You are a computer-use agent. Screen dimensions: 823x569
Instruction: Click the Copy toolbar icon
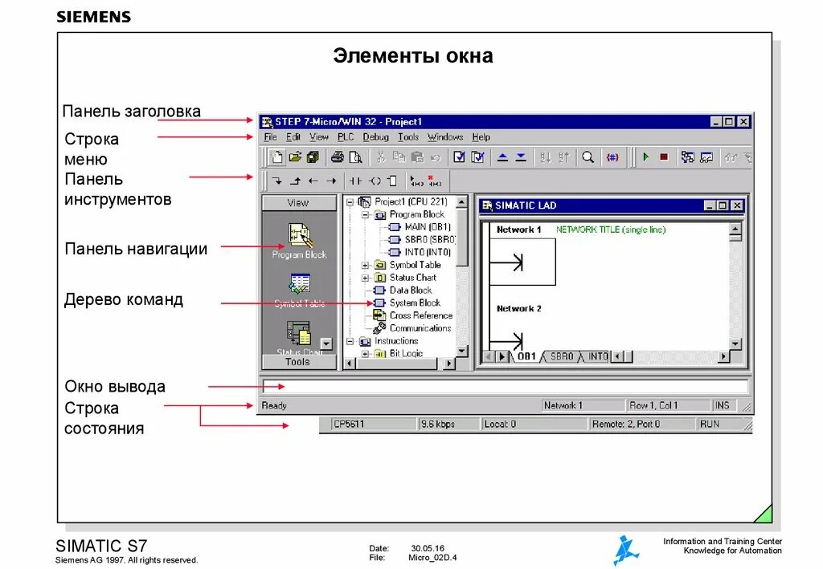399,157
